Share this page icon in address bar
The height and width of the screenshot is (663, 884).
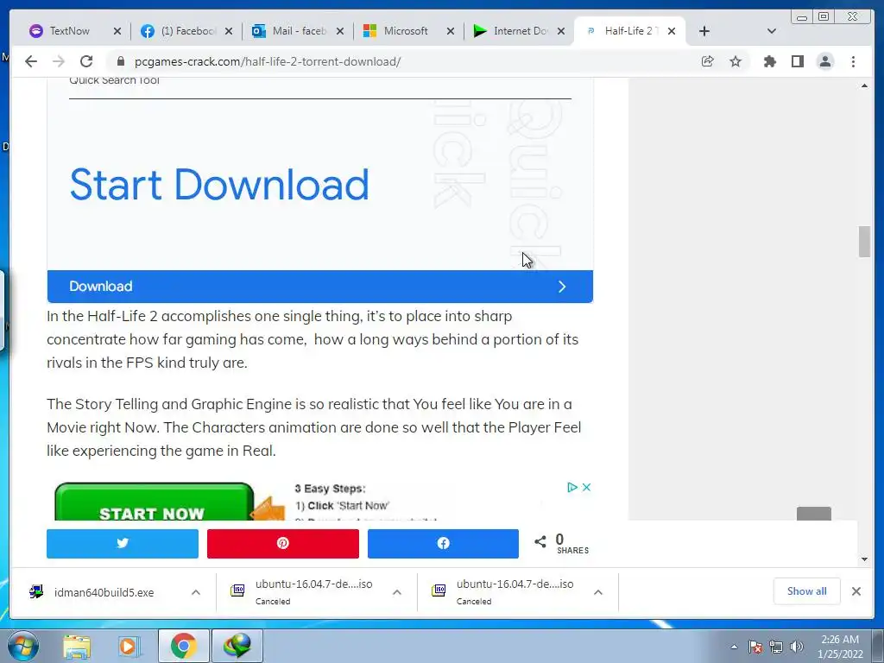pos(708,61)
